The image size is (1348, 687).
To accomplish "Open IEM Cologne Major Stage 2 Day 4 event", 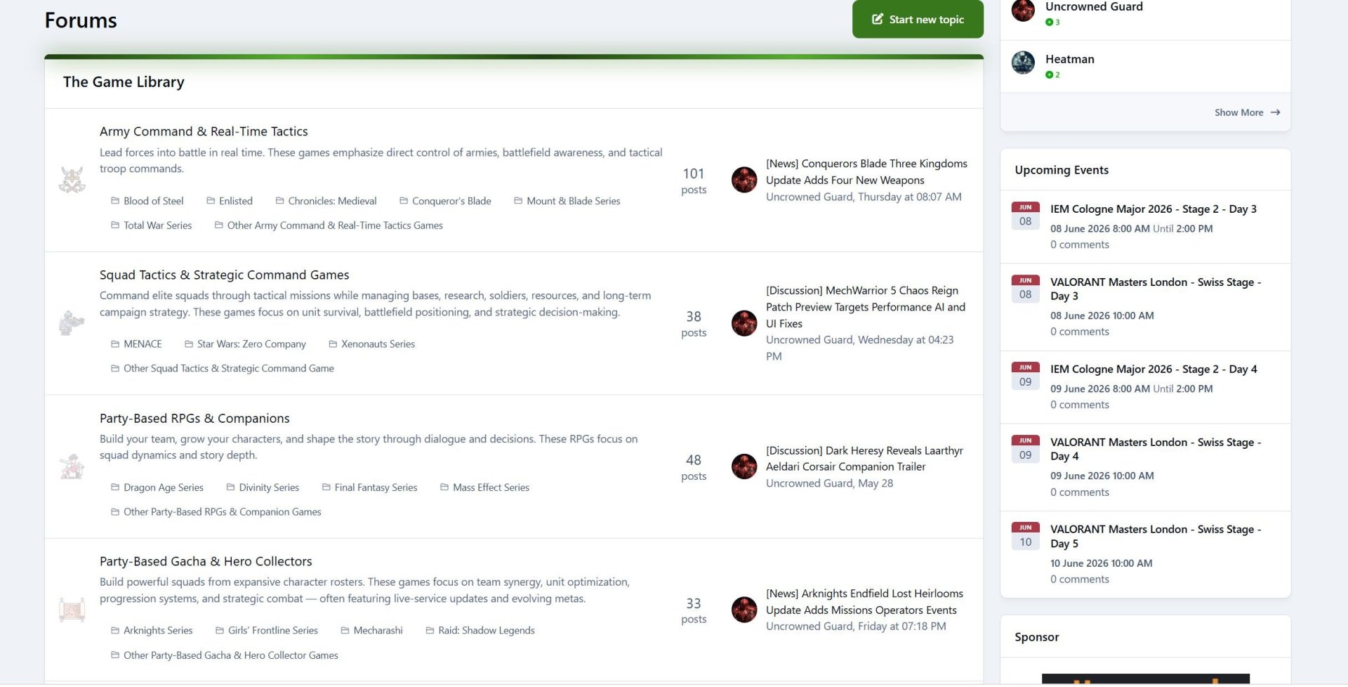I will tap(1153, 369).
